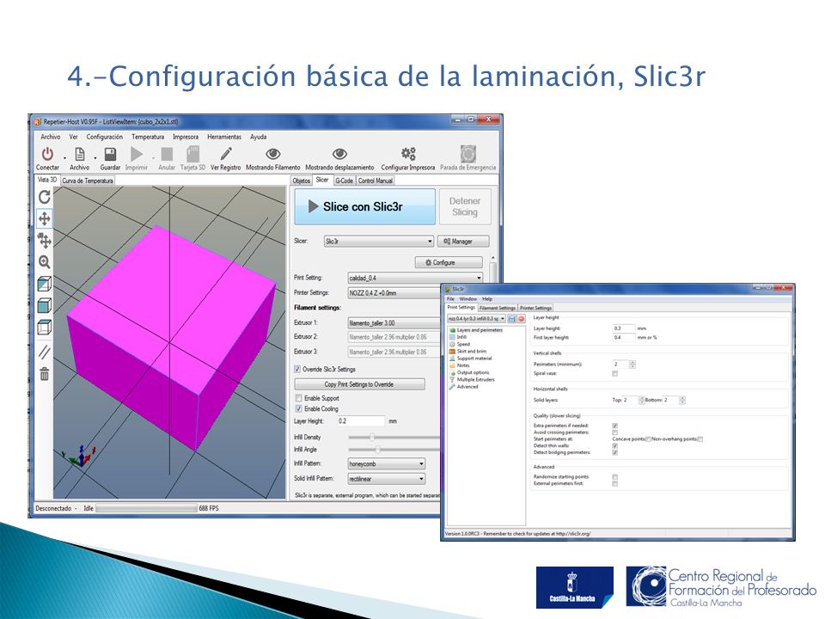825x619 pixels.
Task: Switch to Curva de Temperatura tab
Action: pyautogui.click(x=88, y=181)
